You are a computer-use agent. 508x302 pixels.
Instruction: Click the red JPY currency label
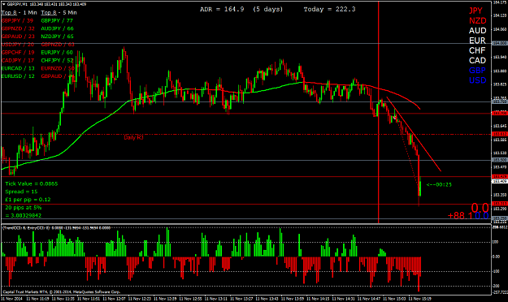pyautogui.click(x=475, y=11)
